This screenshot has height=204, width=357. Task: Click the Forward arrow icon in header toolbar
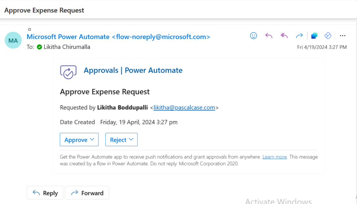[x=299, y=36]
